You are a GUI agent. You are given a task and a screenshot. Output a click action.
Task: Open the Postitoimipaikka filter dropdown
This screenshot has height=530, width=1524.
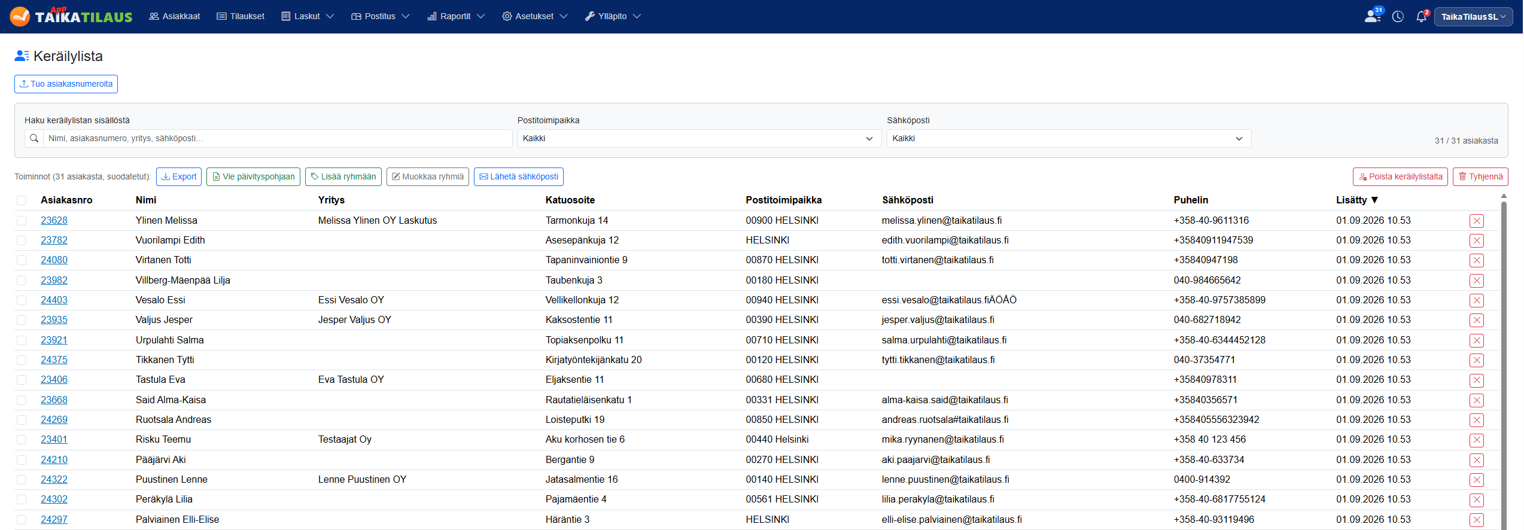click(x=699, y=138)
